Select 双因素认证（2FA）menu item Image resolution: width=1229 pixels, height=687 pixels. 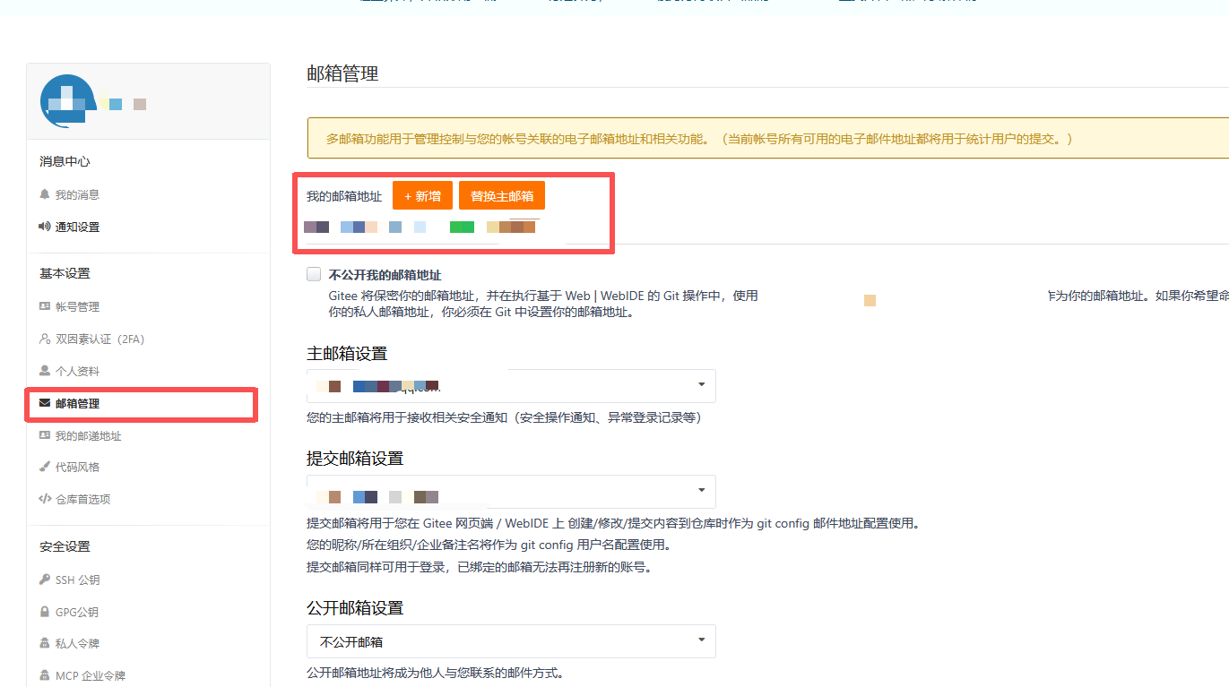point(100,339)
